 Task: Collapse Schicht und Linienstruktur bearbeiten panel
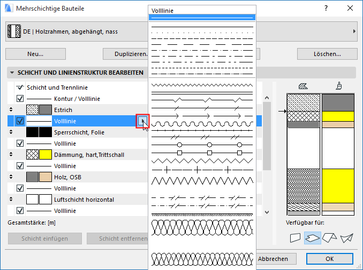point(12,73)
